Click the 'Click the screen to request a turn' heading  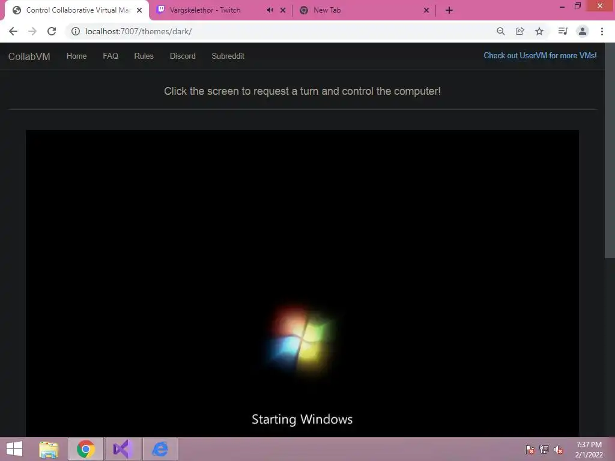[303, 91]
